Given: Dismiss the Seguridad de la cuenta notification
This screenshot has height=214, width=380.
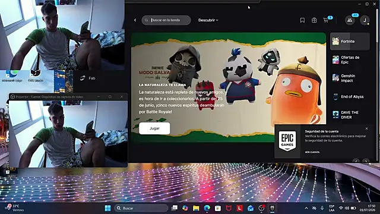Looking at the screenshot, I should (366, 128).
